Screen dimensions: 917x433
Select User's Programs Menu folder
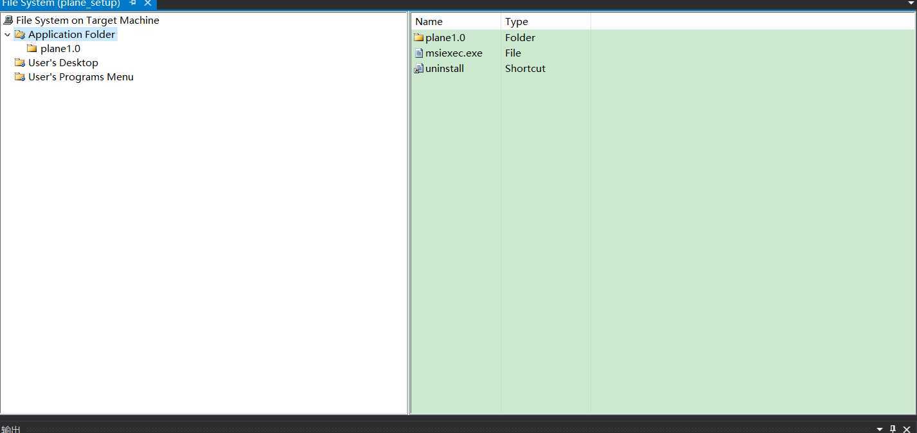tap(81, 77)
